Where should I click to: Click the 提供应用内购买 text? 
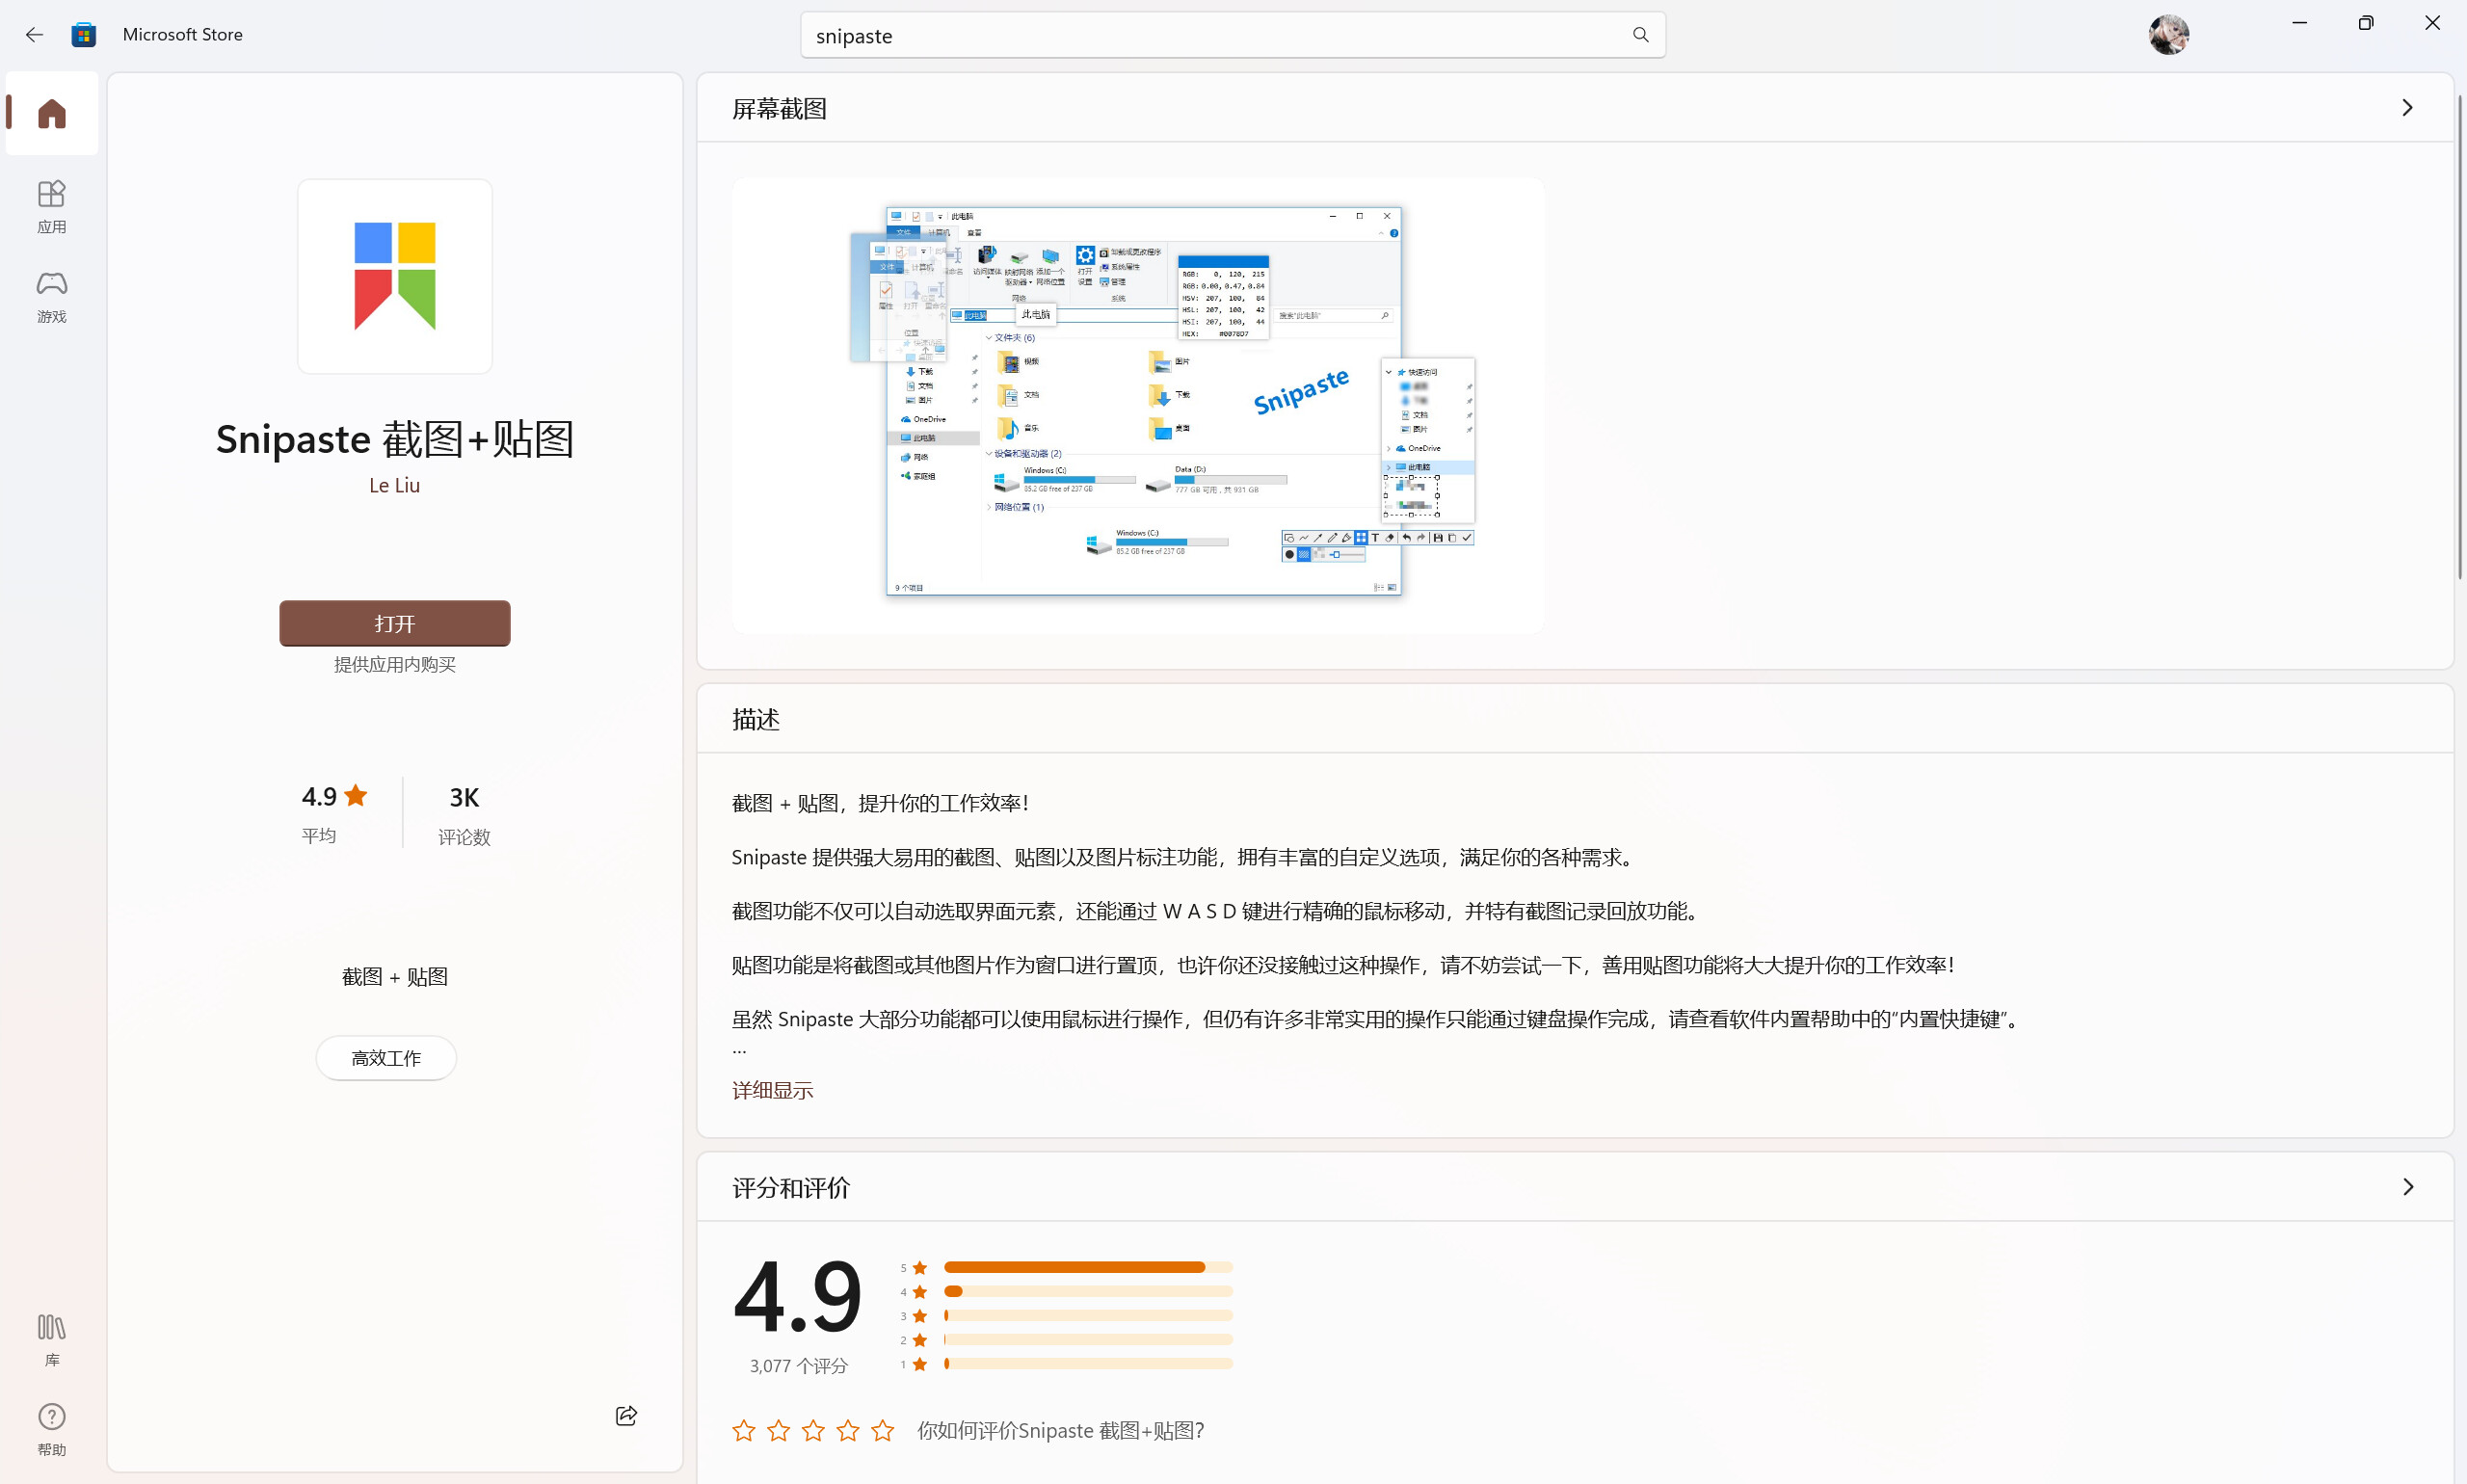(x=395, y=664)
